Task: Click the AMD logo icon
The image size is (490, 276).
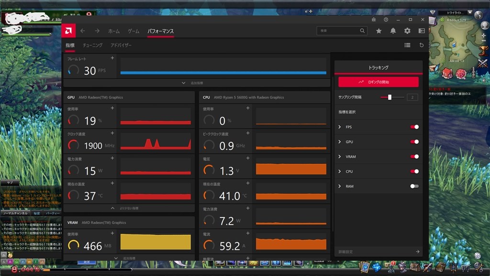Action: (68, 31)
